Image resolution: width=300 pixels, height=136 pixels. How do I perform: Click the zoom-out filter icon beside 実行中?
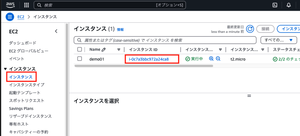pos(218,59)
